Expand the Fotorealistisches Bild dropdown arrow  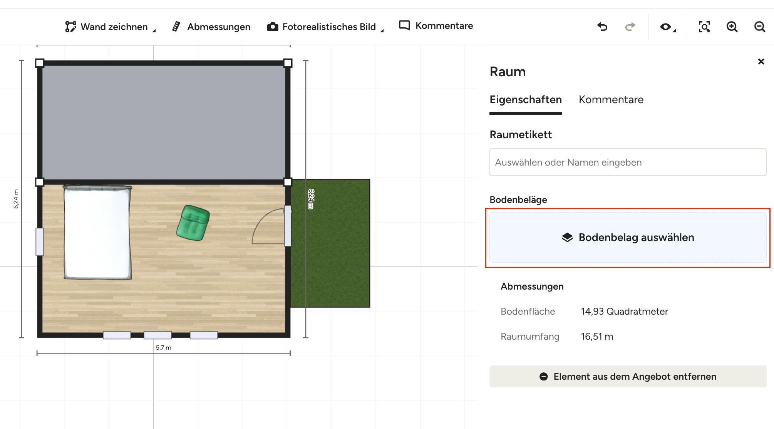(382, 31)
